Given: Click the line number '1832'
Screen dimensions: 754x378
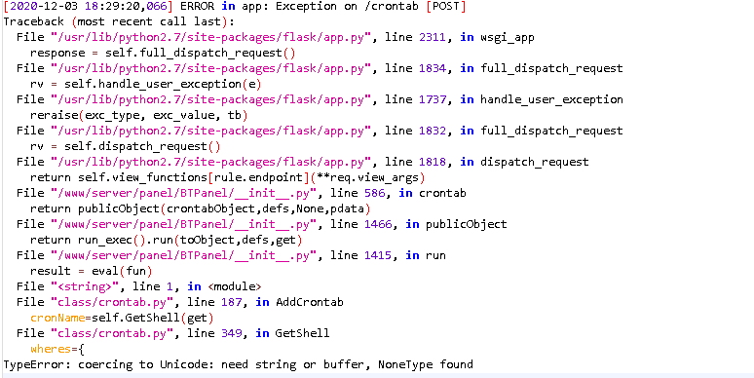Looking at the screenshot, I should (433, 131).
